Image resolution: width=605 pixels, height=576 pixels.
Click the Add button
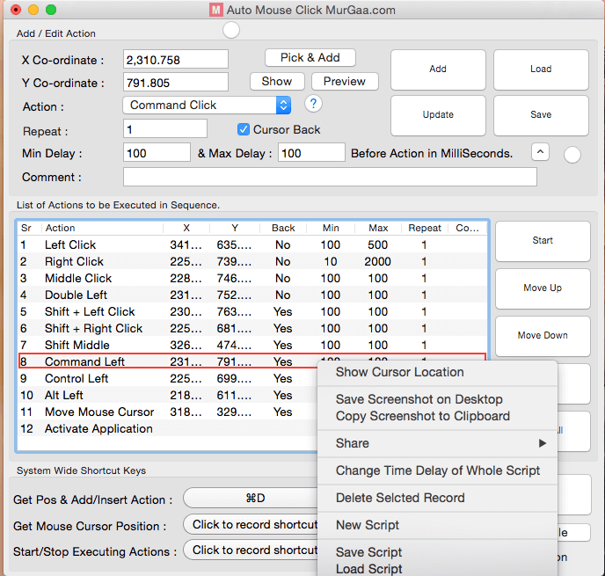pyautogui.click(x=438, y=69)
